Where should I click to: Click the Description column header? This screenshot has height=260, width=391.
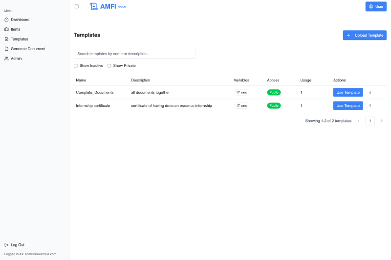(x=141, y=80)
